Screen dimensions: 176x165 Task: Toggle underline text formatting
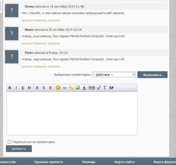[x=23, y=88]
